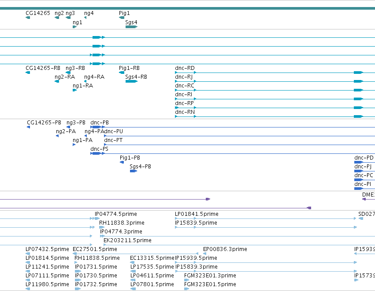Open the dnc-PB protein label

click(x=100, y=122)
